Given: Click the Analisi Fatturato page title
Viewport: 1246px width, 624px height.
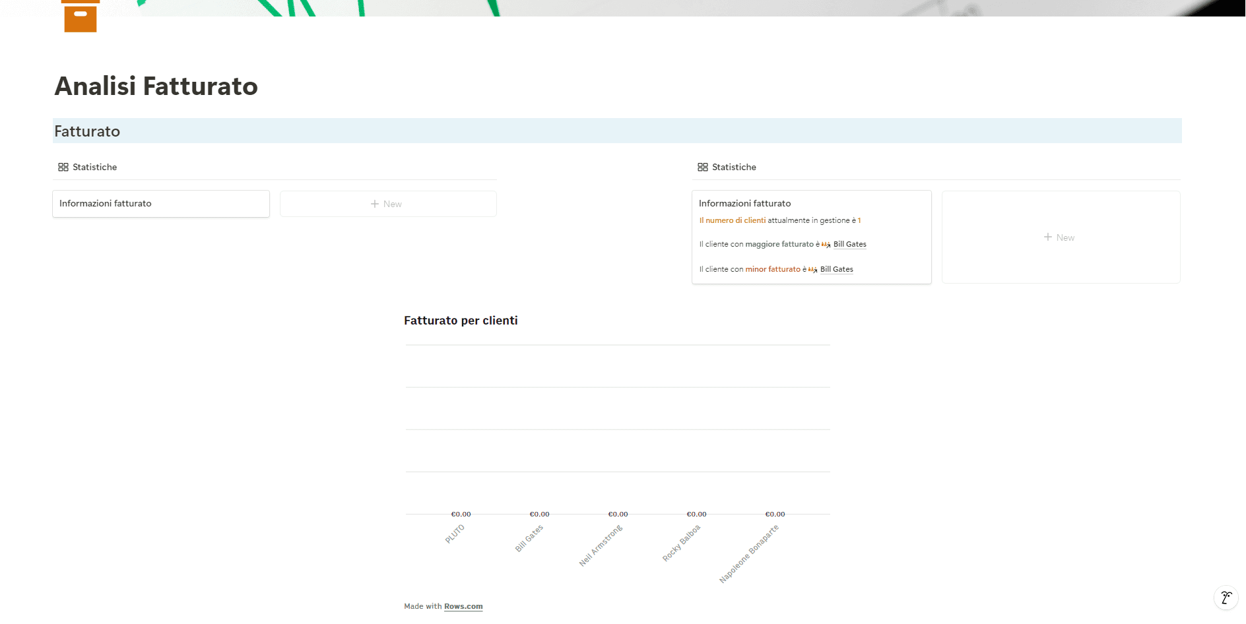Looking at the screenshot, I should point(156,86).
